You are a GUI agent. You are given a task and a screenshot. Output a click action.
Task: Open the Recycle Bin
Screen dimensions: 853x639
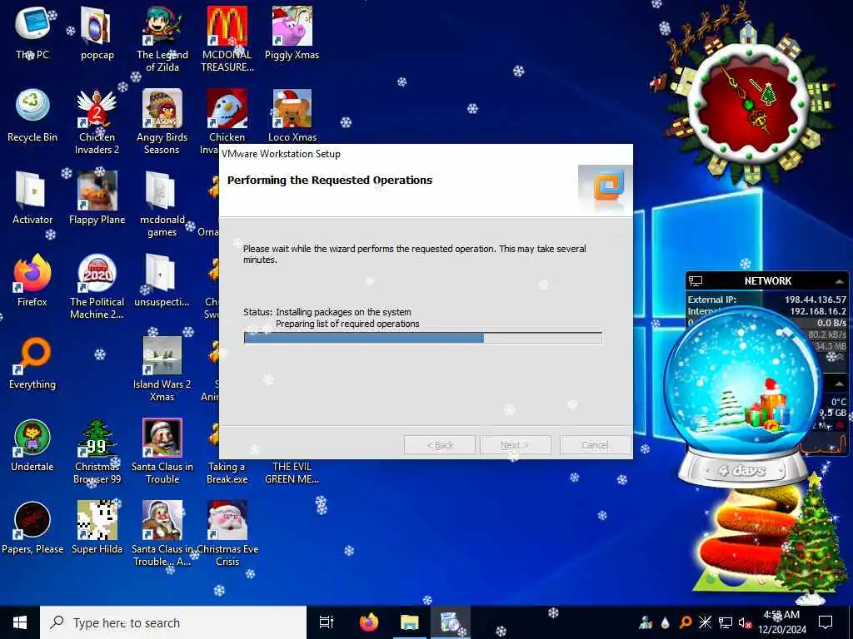[32, 115]
